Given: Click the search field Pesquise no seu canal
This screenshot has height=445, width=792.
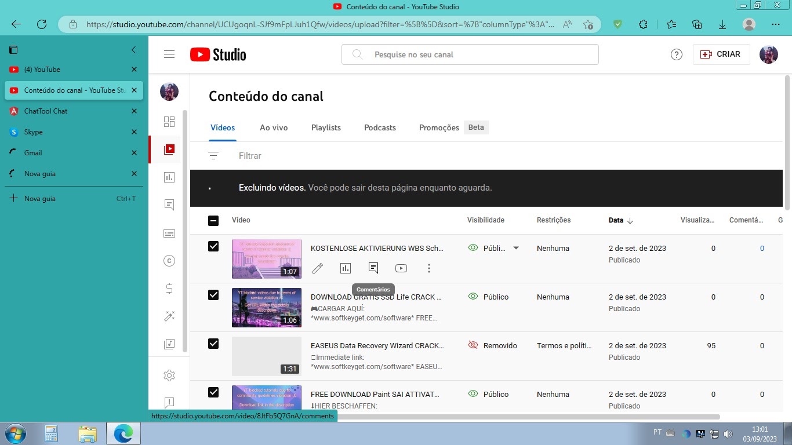Looking at the screenshot, I should tap(470, 54).
